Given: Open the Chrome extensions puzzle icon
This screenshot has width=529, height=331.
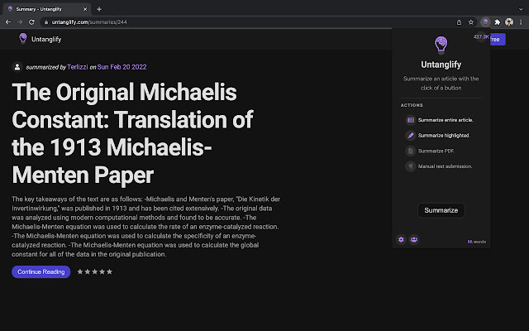Looking at the screenshot, I should click(498, 22).
